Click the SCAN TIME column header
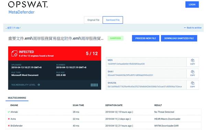Image resolution: width=206 pixels, height=130 pixels. click(x=78, y=105)
